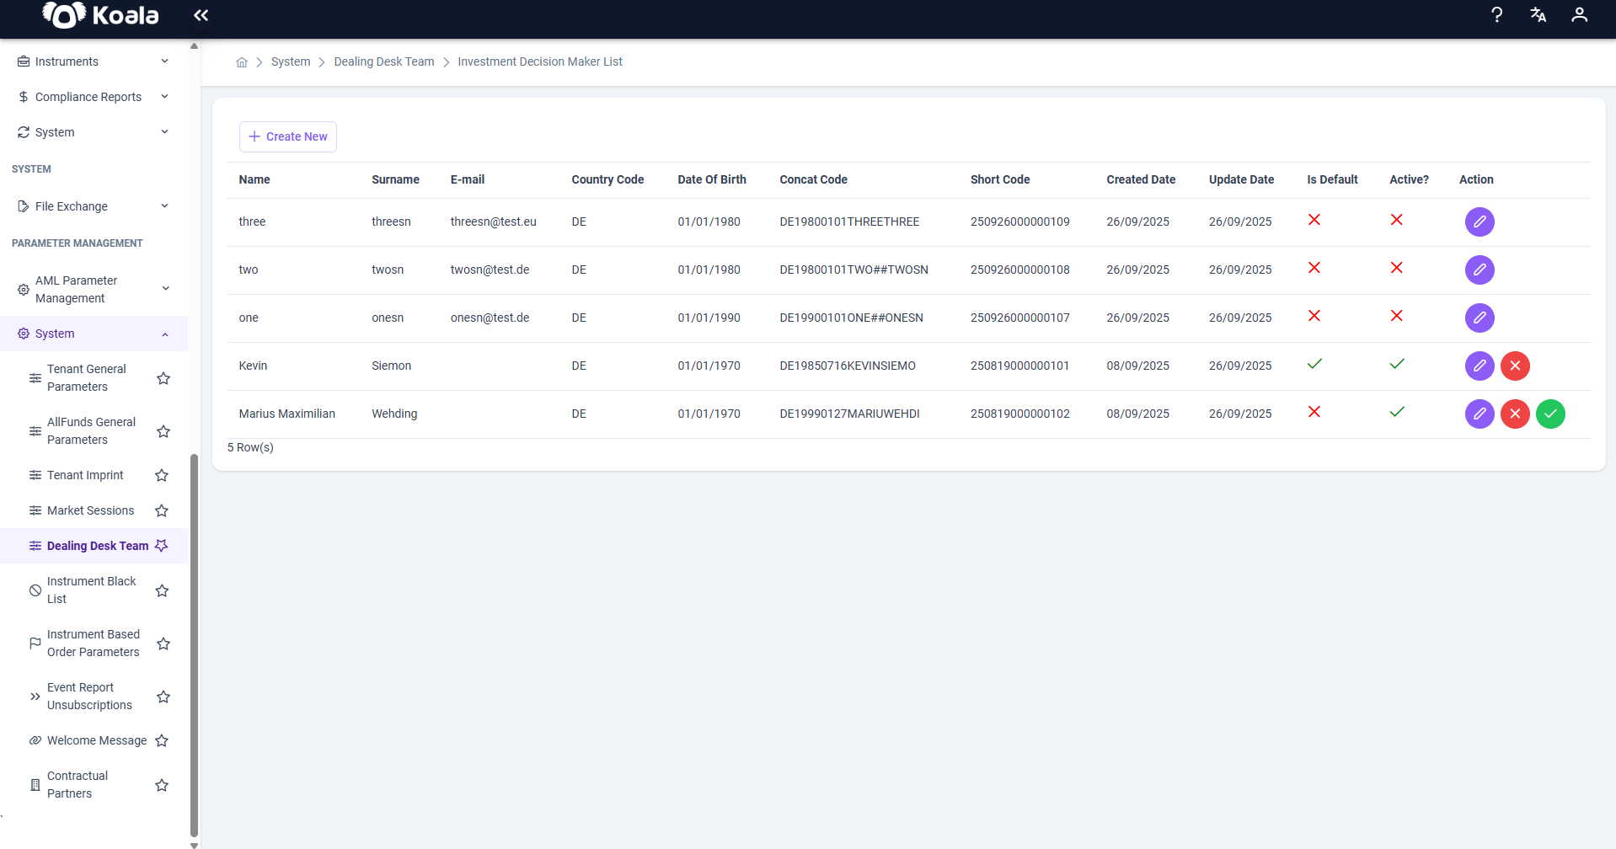Favorite Welcome Message with star
Screen dimensions: 1616x849
pos(162,741)
